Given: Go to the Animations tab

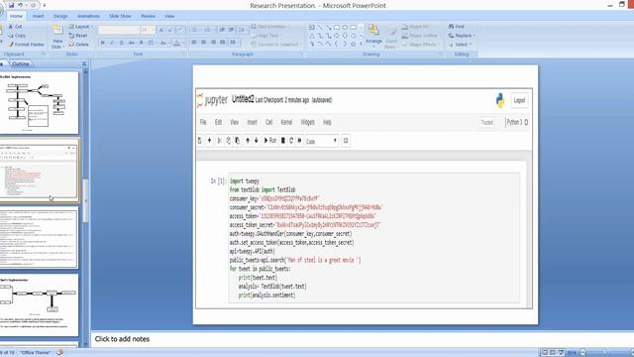Looking at the screenshot, I should (88, 16).
